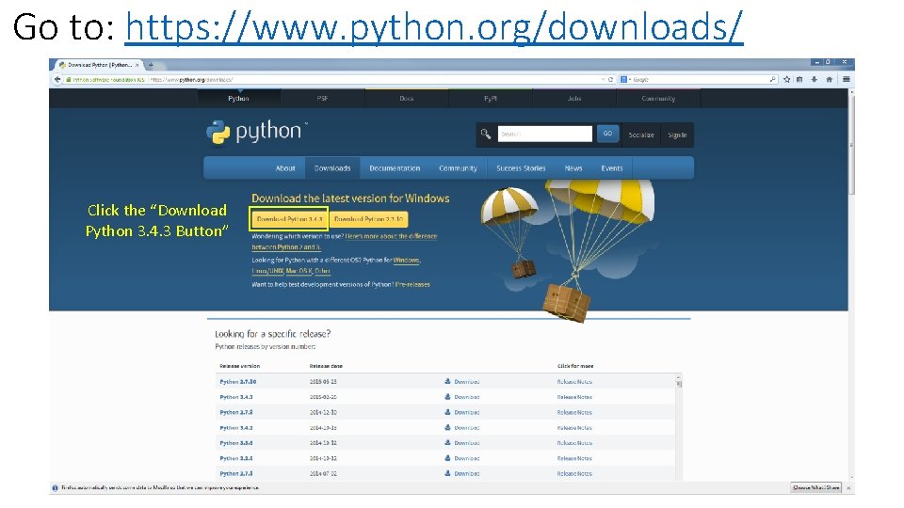Click the python.org site search magnifier icon
Image resolution: width=904 pixels, height=508 pixels.
(486, 134)
